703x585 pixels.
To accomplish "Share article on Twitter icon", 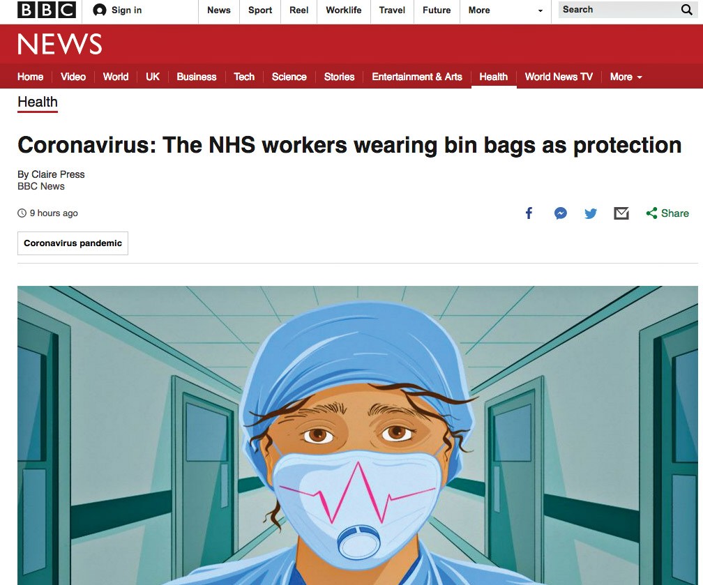I will (x=591, y=213).
